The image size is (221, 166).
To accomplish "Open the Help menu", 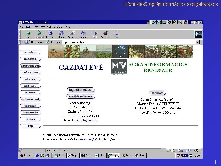I will coord(68,26).
